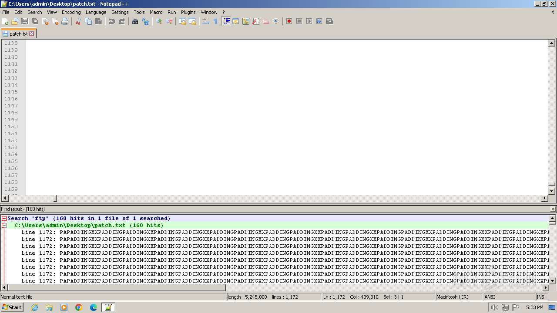Viewport: 557px width, 313px height.
Task: Open the Plugins menu
Action: click(188, 12)
